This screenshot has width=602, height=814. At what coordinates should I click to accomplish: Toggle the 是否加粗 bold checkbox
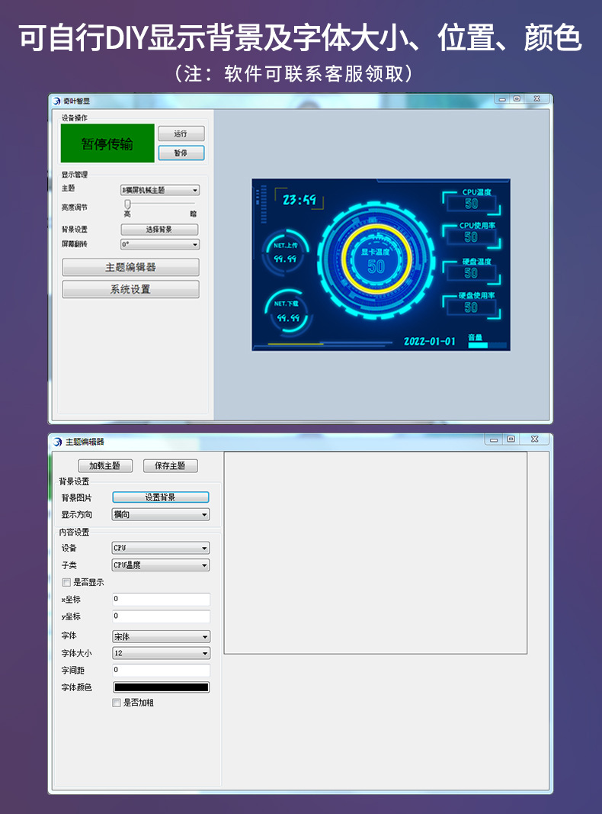click(117, 703)
